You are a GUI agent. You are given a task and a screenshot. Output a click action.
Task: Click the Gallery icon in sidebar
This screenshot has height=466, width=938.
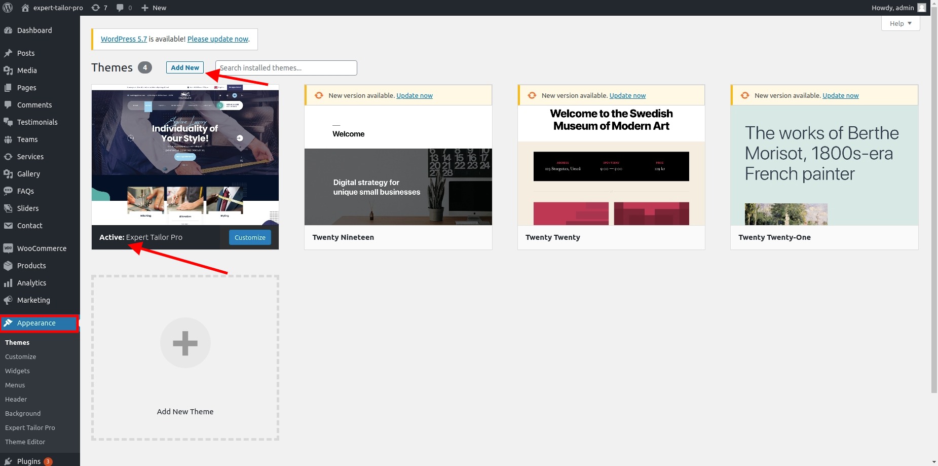(8, 174)
